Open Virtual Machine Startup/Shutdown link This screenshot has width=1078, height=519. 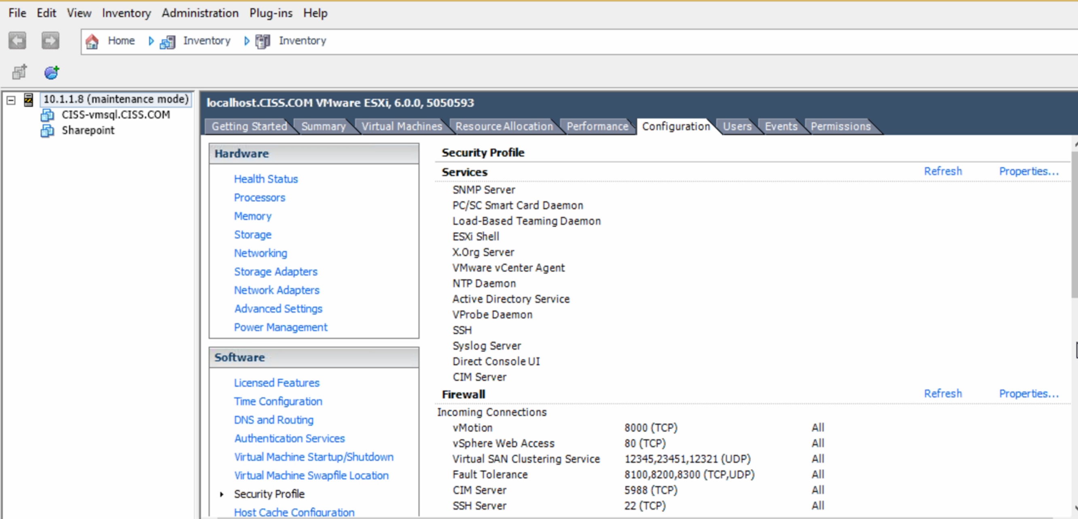(x=313, y=457)
